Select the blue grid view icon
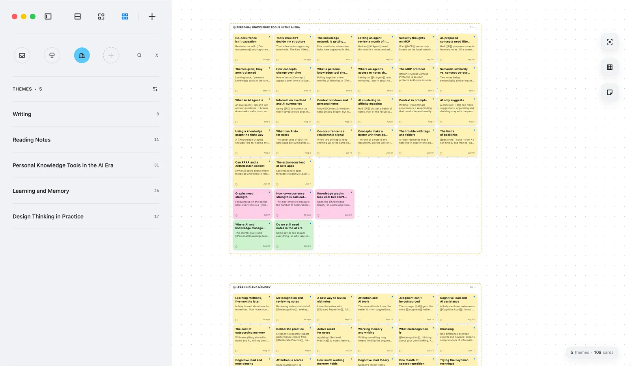The image size is (631, 366). (x=125, y=17)
